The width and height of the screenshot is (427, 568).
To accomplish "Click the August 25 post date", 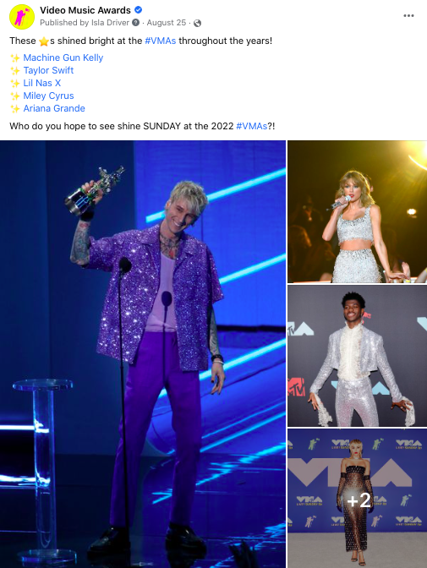I will click(167, 23).
